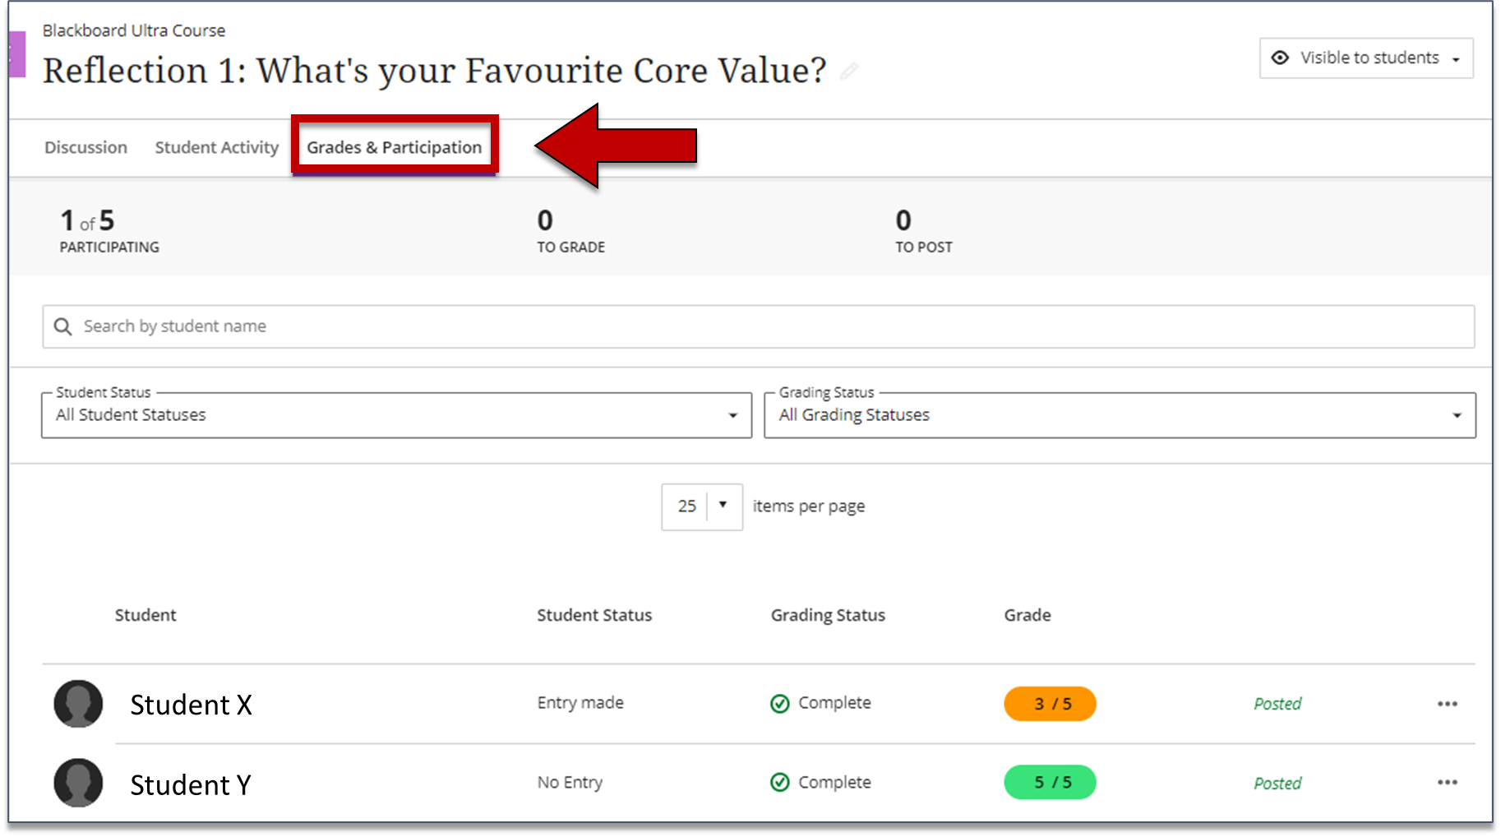Switch to the Discussion tab
This screenshot has width=1501, height=837.
pos(85,148)
